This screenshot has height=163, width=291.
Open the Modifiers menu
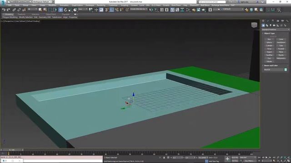tap(52, 5)
